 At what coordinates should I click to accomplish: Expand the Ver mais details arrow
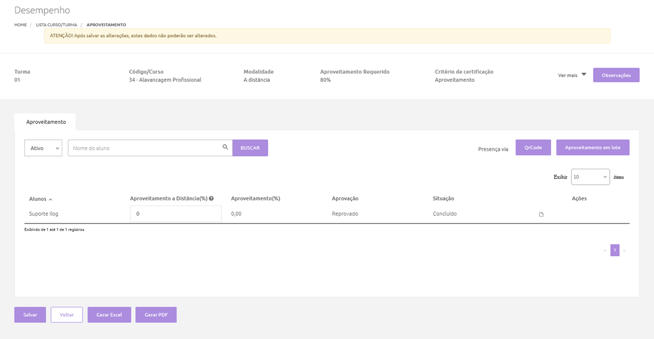tap(584, 75)
